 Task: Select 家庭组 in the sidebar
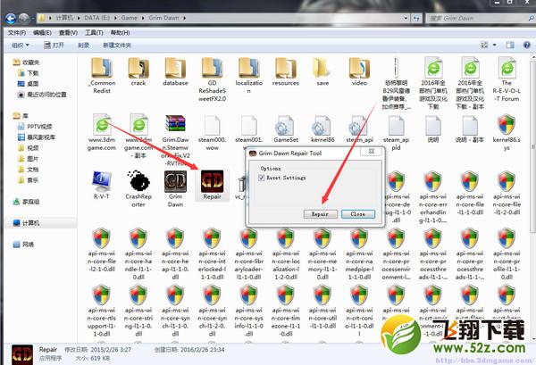tap(26, 202)
